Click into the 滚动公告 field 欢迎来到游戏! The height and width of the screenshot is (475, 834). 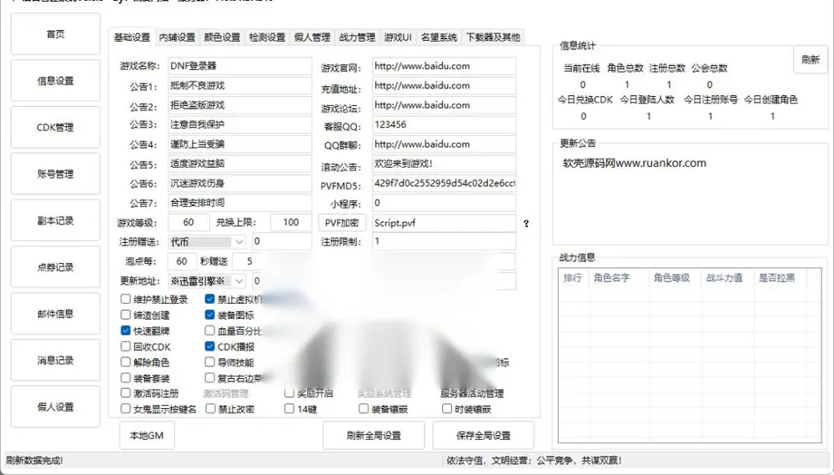(x=445, y=164)
